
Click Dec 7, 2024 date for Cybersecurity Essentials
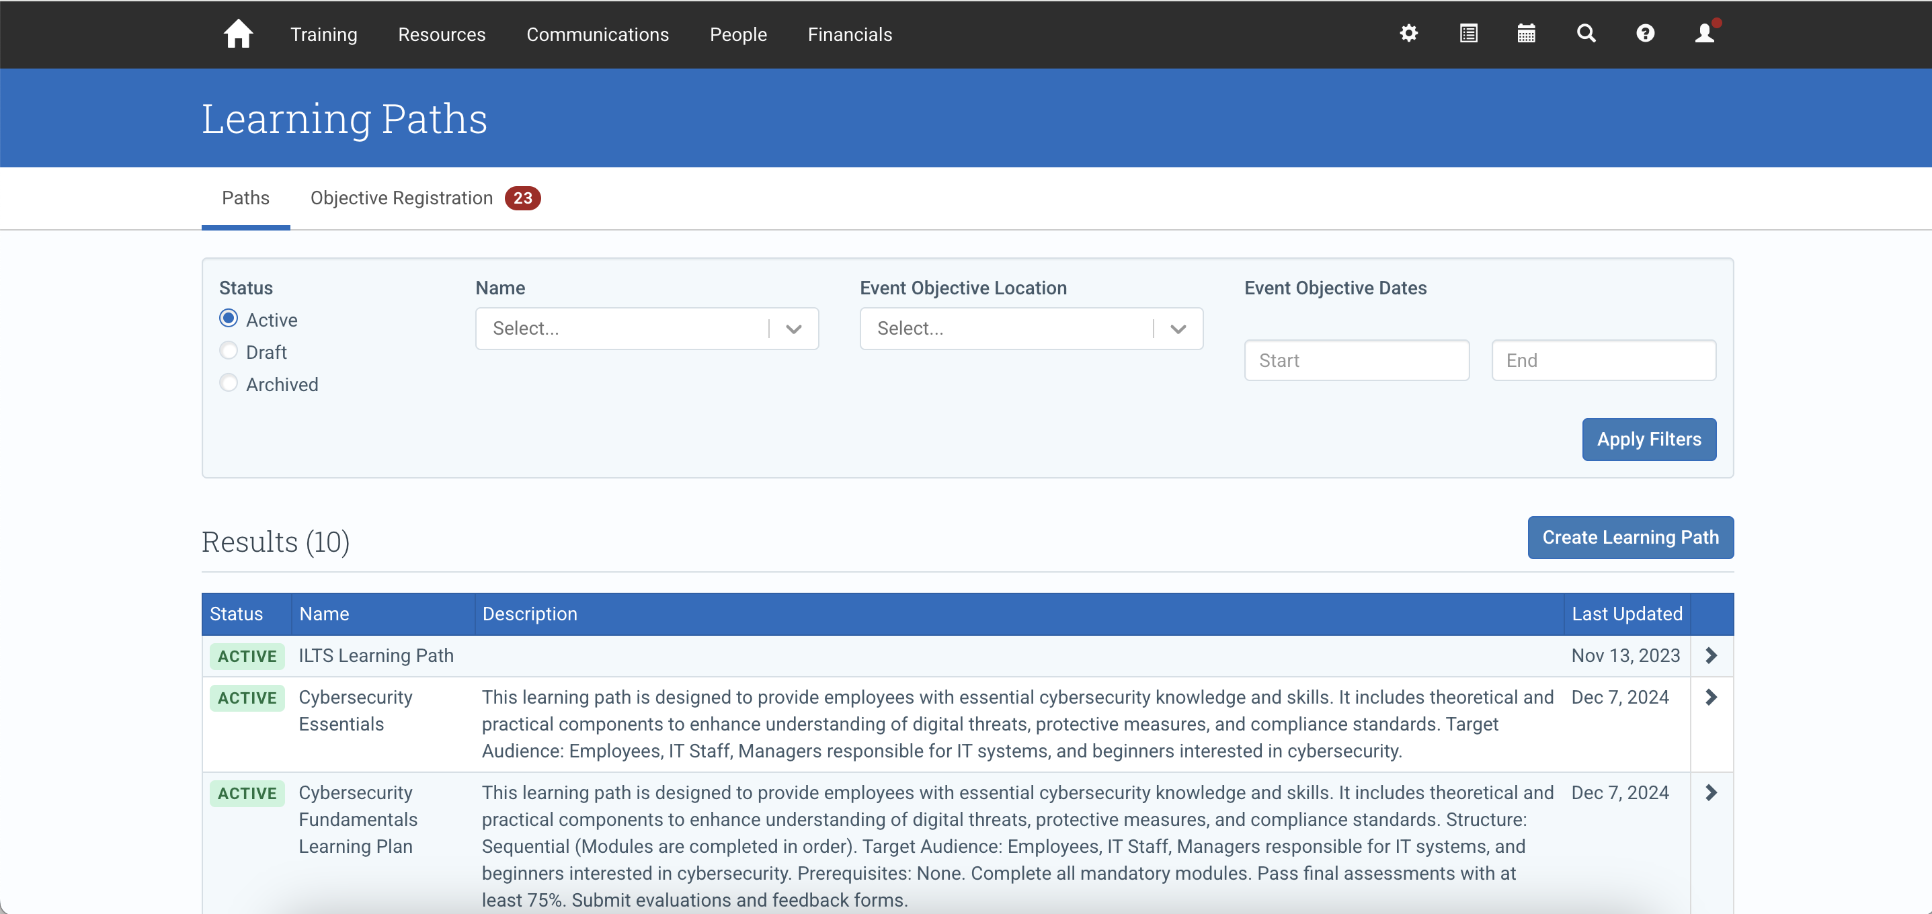(1620, 698)
